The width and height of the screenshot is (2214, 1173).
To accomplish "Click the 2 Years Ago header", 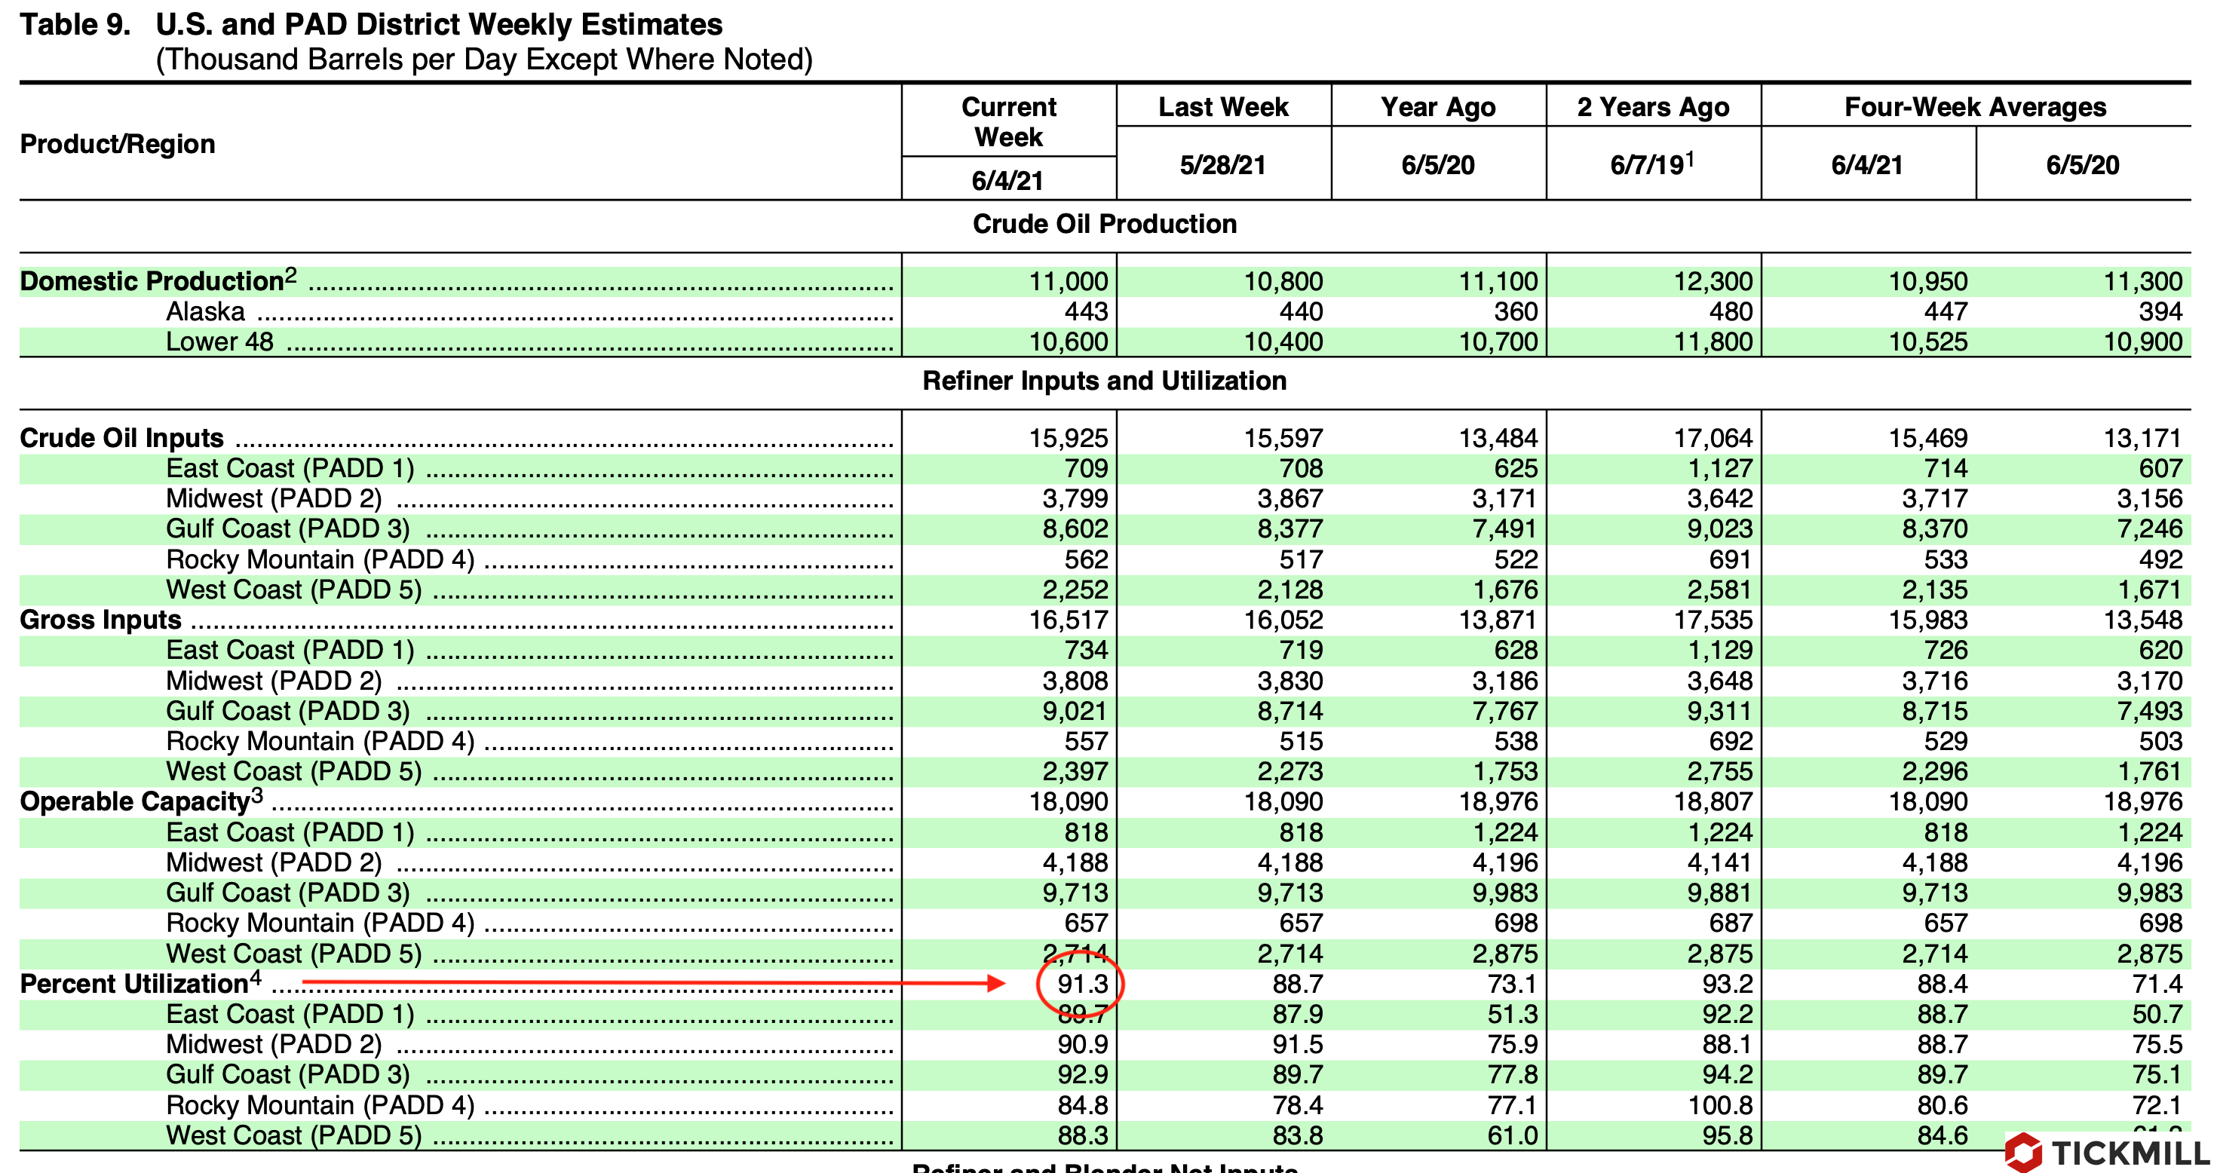I will 1653,106.
